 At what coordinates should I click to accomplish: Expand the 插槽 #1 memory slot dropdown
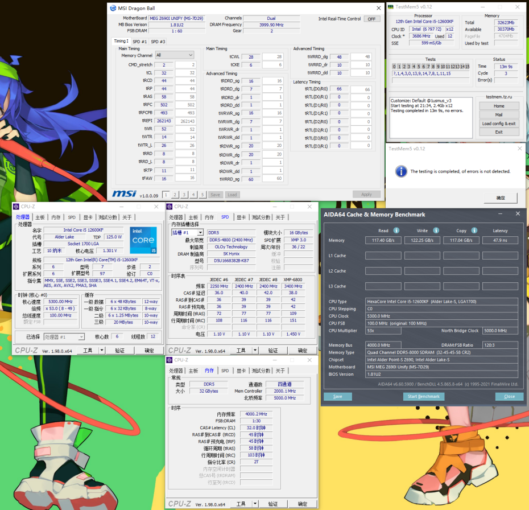[x=200, y=233]
